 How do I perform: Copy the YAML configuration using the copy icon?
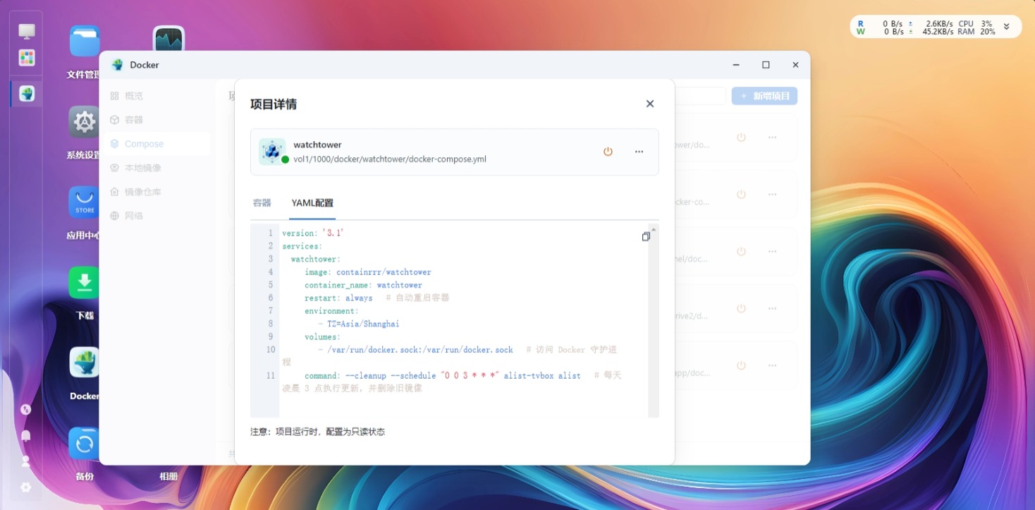(645, 237)
